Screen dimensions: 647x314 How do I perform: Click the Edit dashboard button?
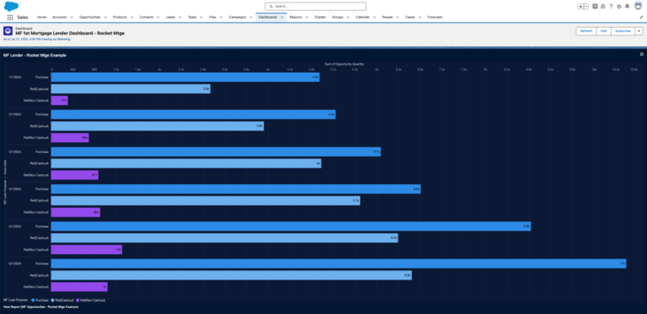pyautogui.click(x=604, y=31)
